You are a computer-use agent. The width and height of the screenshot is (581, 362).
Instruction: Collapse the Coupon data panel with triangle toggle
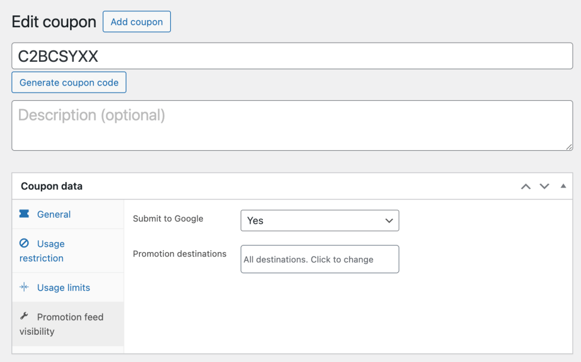coord(563,186)
